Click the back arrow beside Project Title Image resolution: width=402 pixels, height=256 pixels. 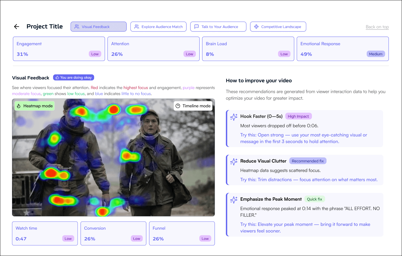pos(17,27)
